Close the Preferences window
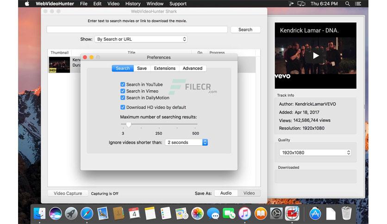Screen dimensions: 387x224 (85, 57)
